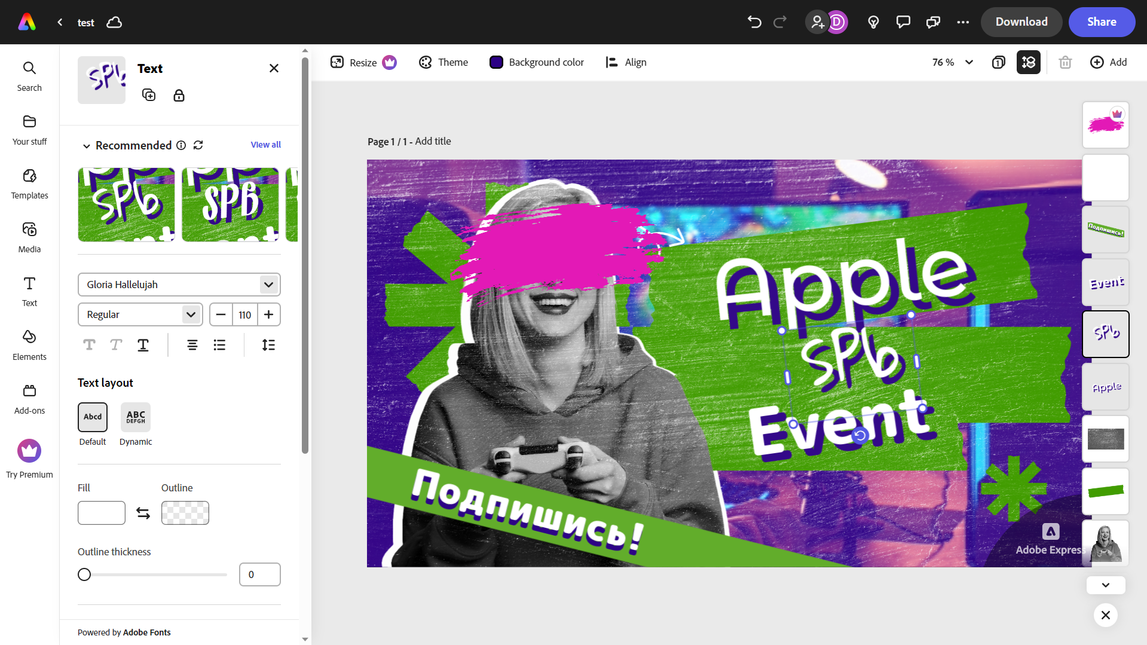Change the Background color

click(537, 62)
